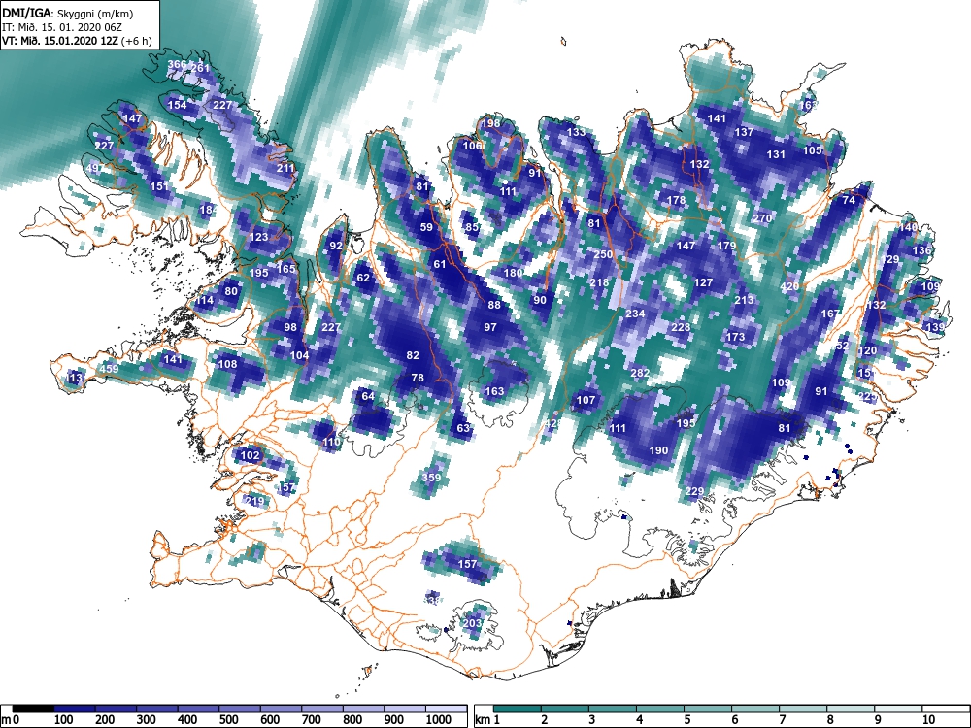Click the 'IT: Mið. 15. 01. 2020 06Z' line
Viewport: 971px width, 728px height.
pyautogui.click(x=61, y=27)
